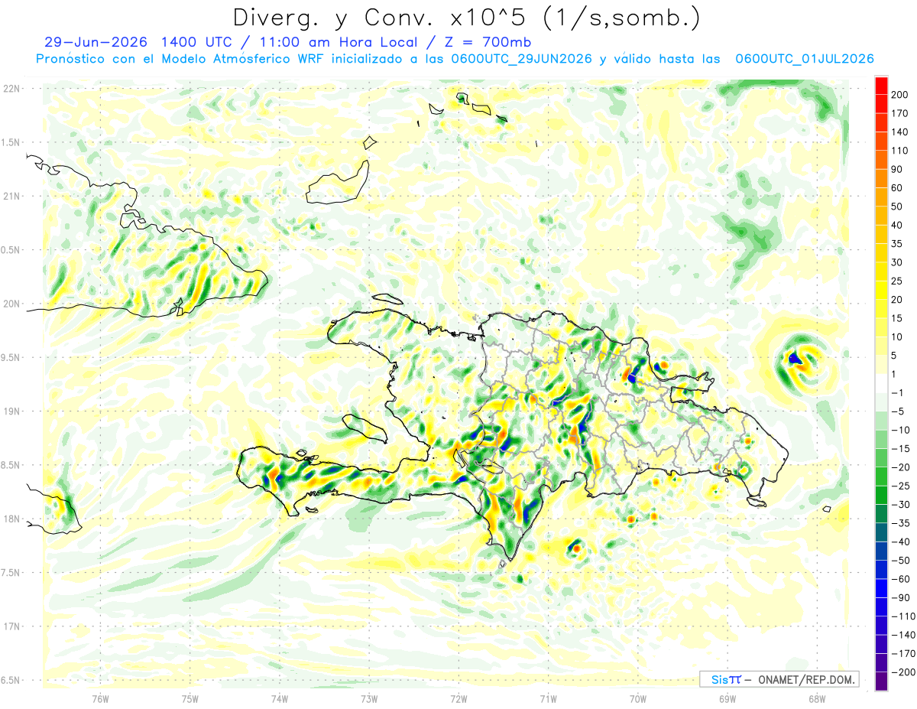This screenshot has height=709, width=917.
Task: Click the '0.5N' latitude label
Action: coord(11,250)
